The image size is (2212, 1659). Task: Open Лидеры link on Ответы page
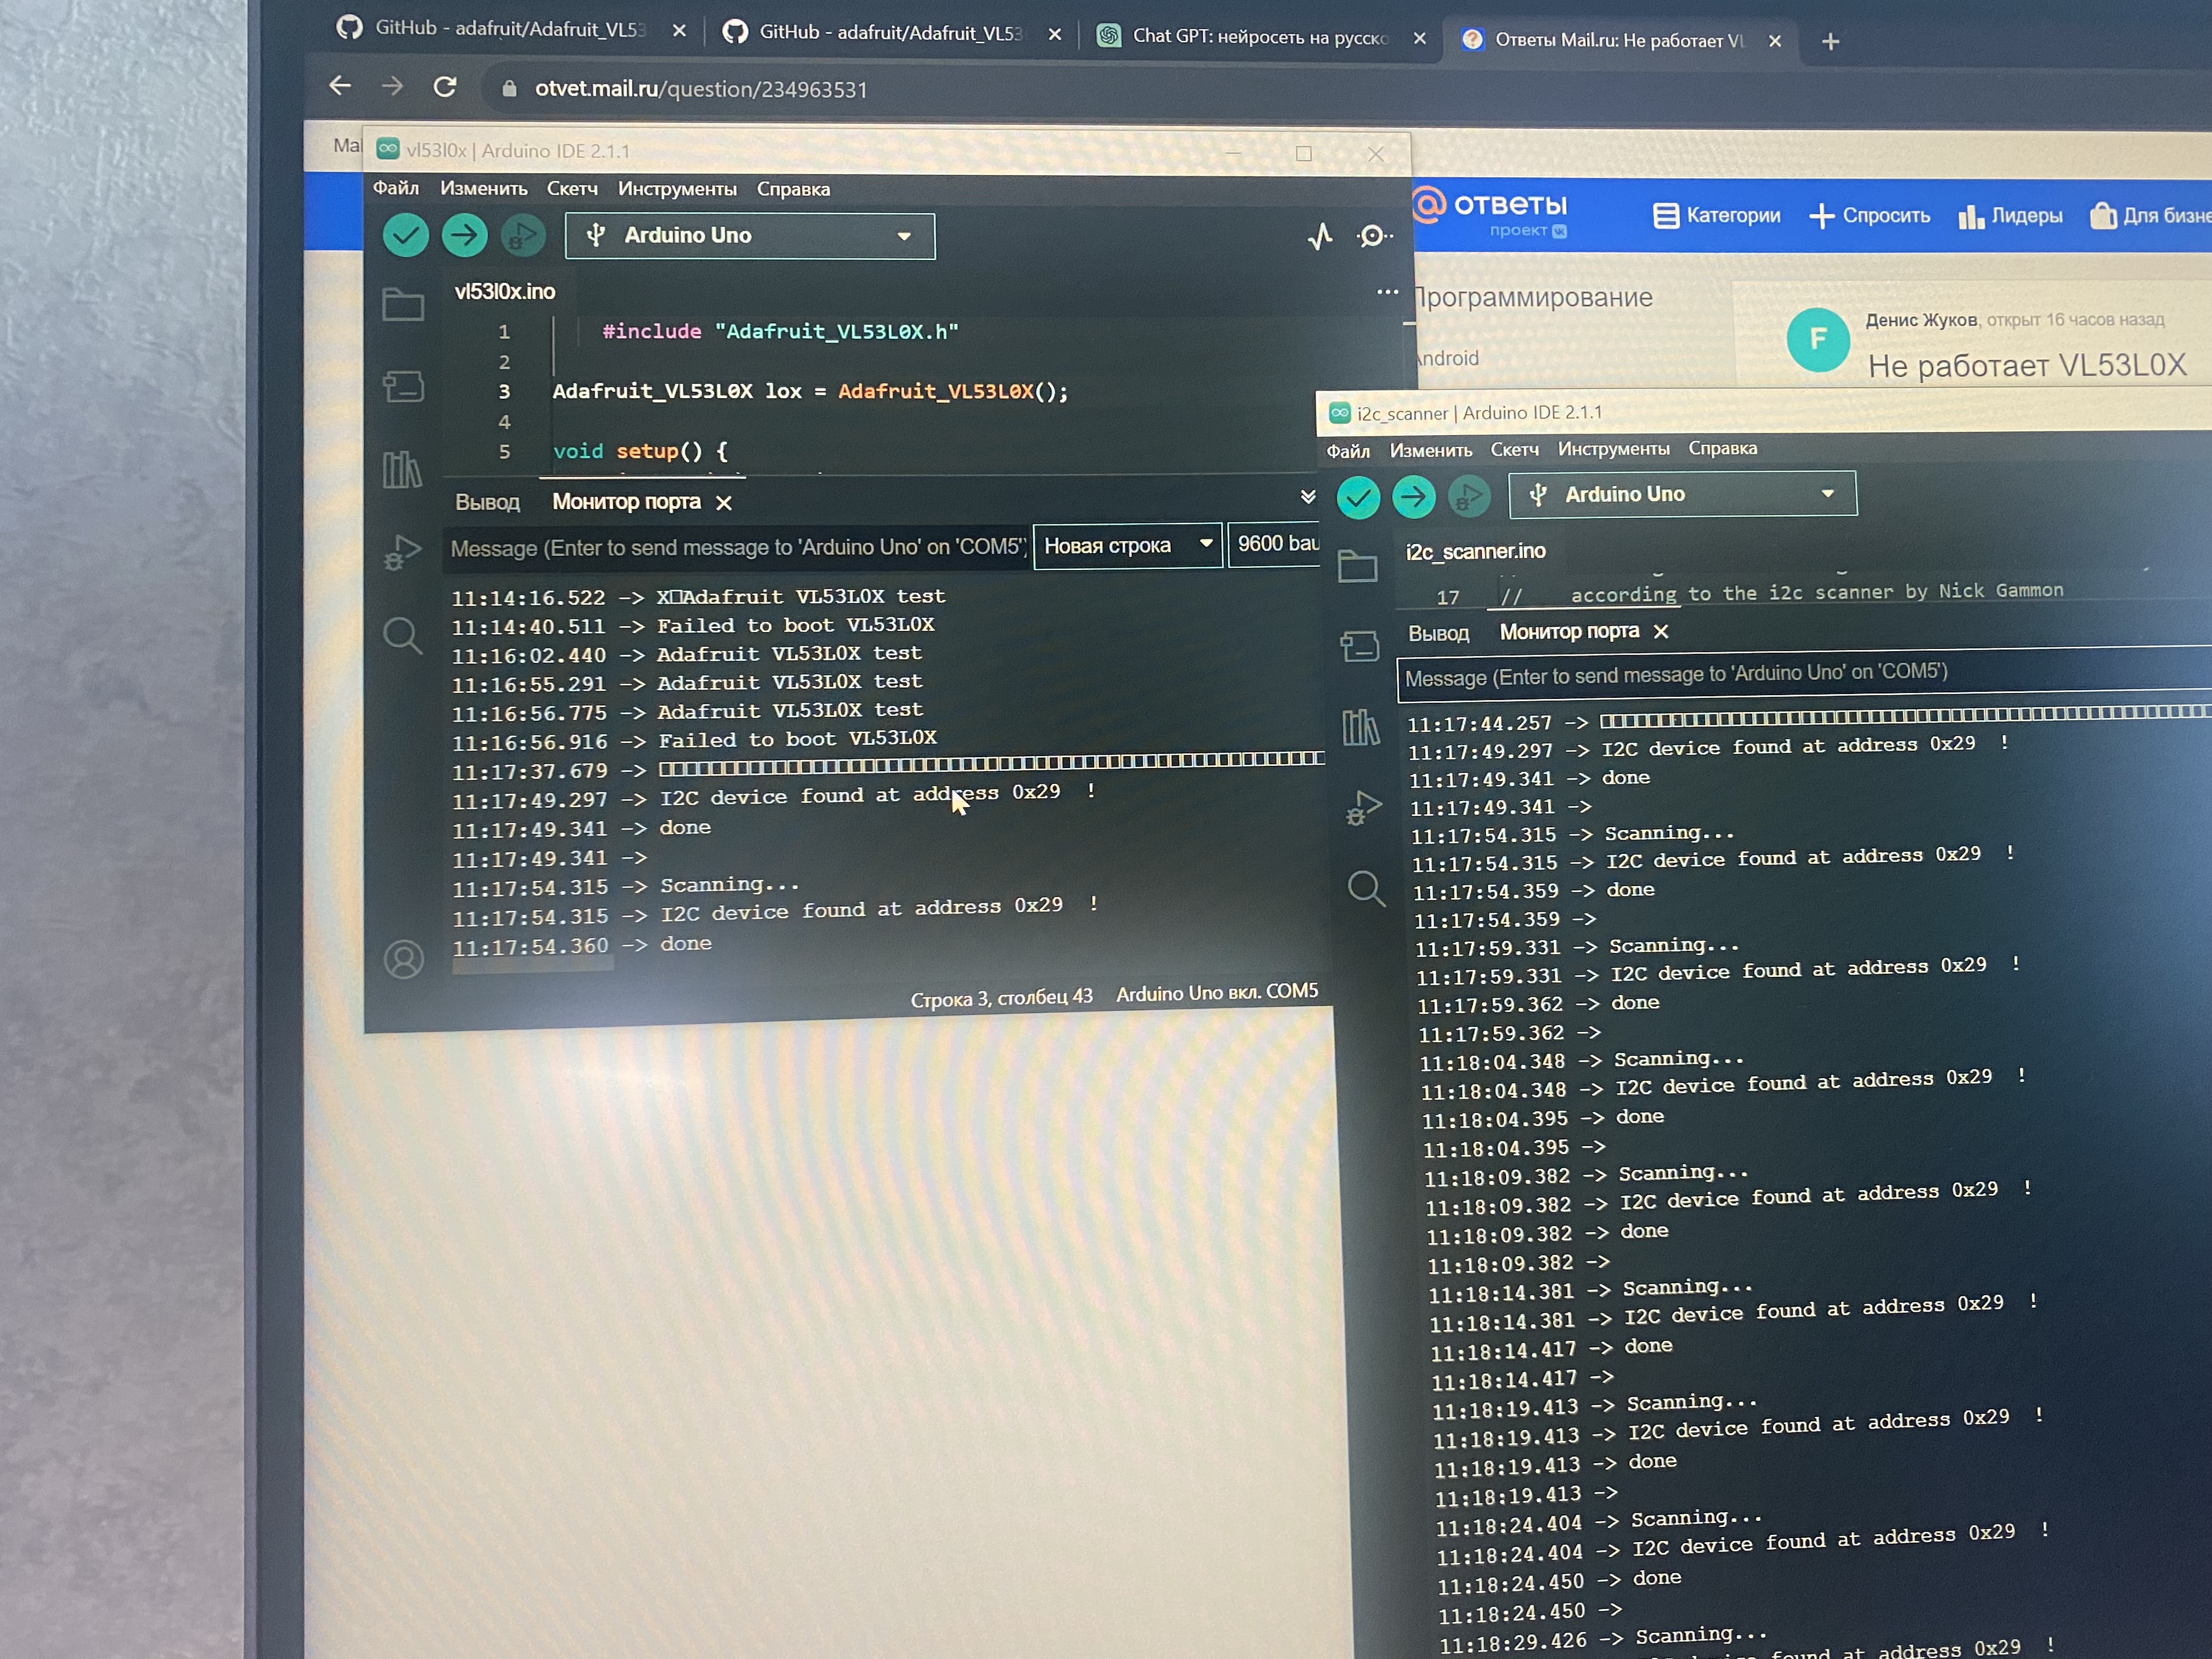2010,216
